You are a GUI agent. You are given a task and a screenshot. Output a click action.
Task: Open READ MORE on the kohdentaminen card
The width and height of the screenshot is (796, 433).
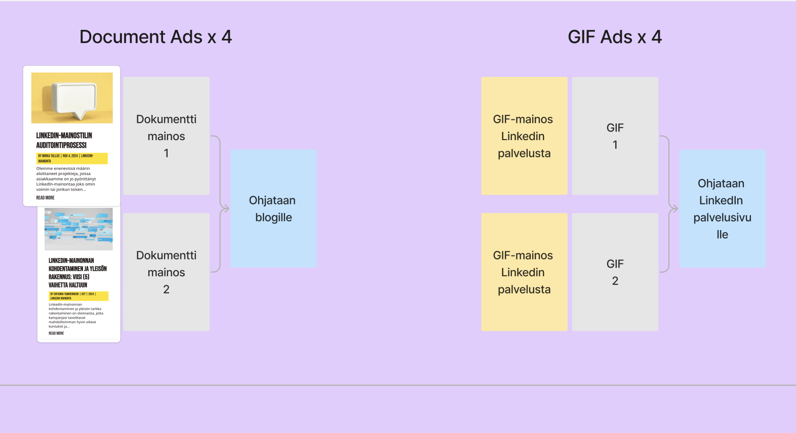tap(56, 333)
